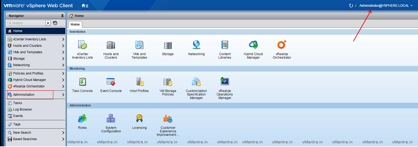Open VMs and Templates icon in Inventories

(x=139, y=45)
